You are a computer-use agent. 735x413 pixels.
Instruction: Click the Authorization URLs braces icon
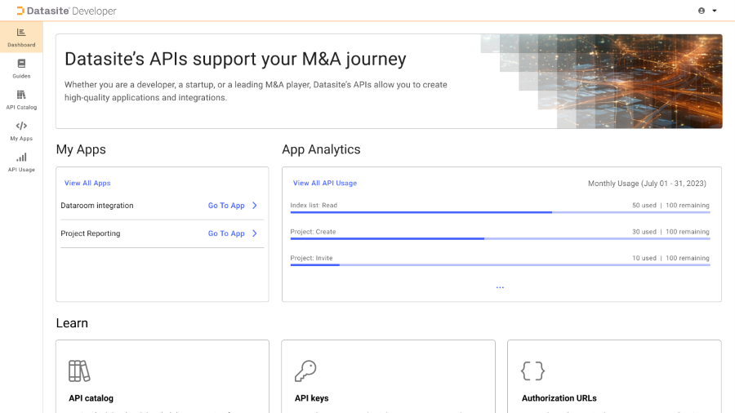pyautogui.click(x=532, y=371)
